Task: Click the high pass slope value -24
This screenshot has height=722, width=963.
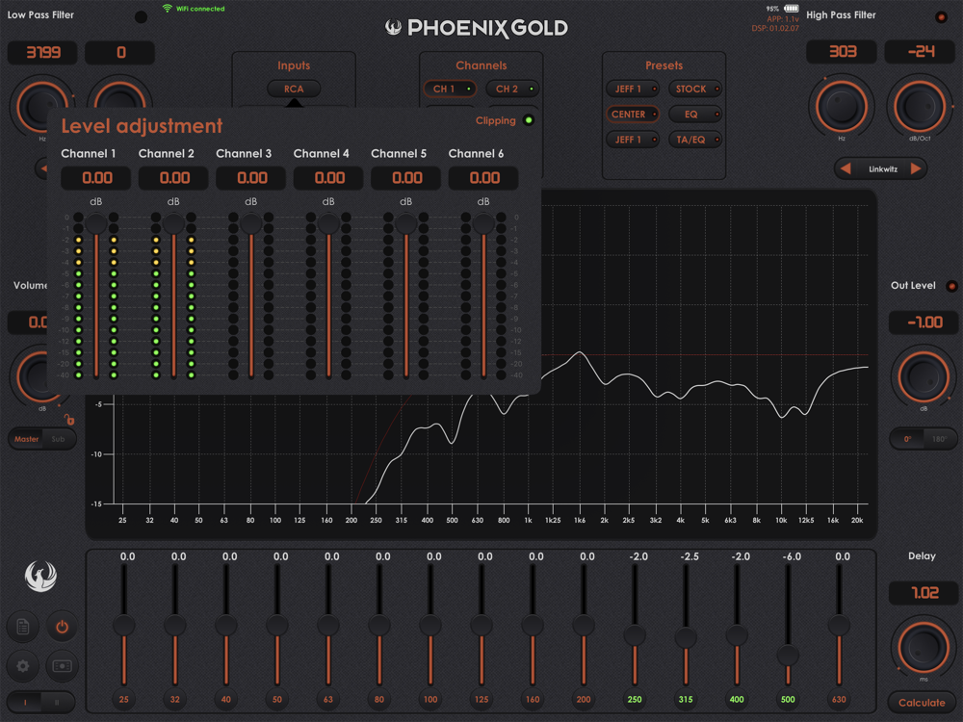Action: coord(920,52)
